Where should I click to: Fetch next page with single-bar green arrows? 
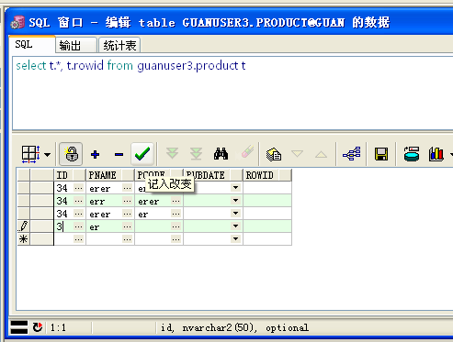pyautogui.click(x=172, y=153)
